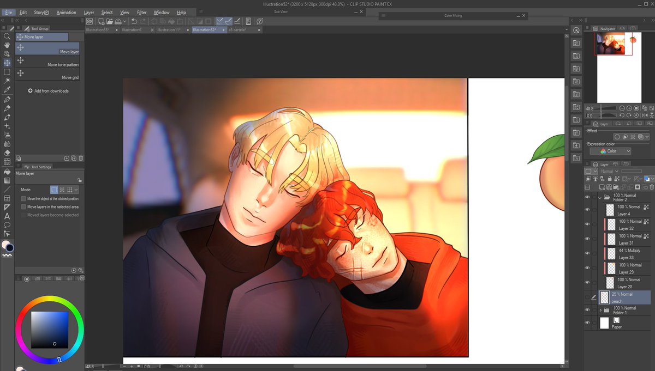Select the Eyedropper tool

pyautogui.click(x=7, y=90)
